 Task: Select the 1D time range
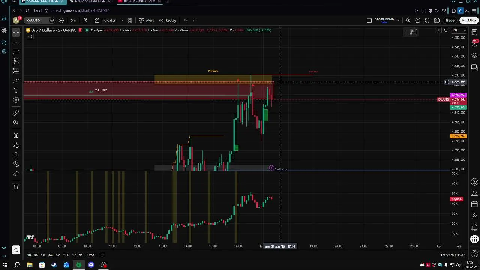pos(29,255)
